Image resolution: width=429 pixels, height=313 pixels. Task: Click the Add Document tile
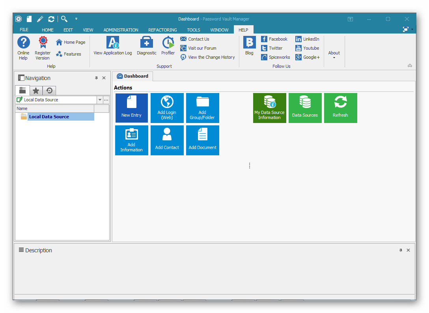(202, 140)
